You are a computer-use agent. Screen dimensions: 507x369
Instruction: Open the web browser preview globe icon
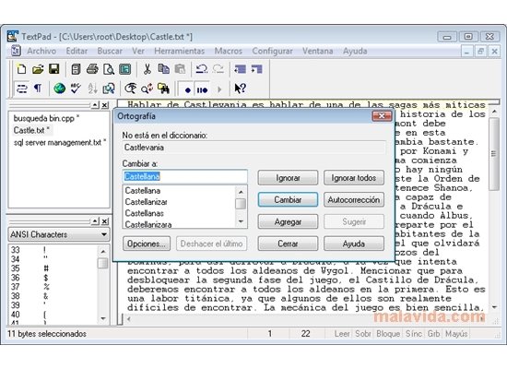tap(60, 89)
